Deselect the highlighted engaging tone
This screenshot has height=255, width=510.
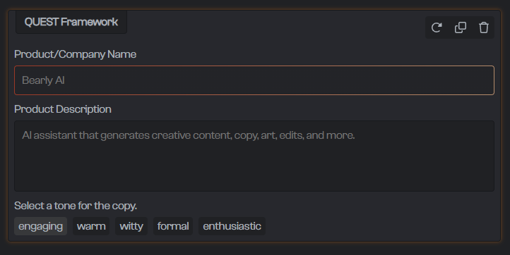[x=41, y=226]
